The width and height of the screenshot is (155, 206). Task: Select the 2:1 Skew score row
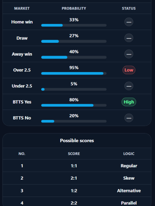[x=77, y=178]
